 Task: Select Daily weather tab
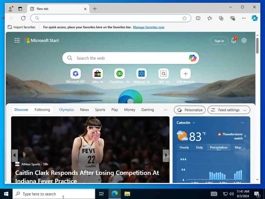pos(199,147)
